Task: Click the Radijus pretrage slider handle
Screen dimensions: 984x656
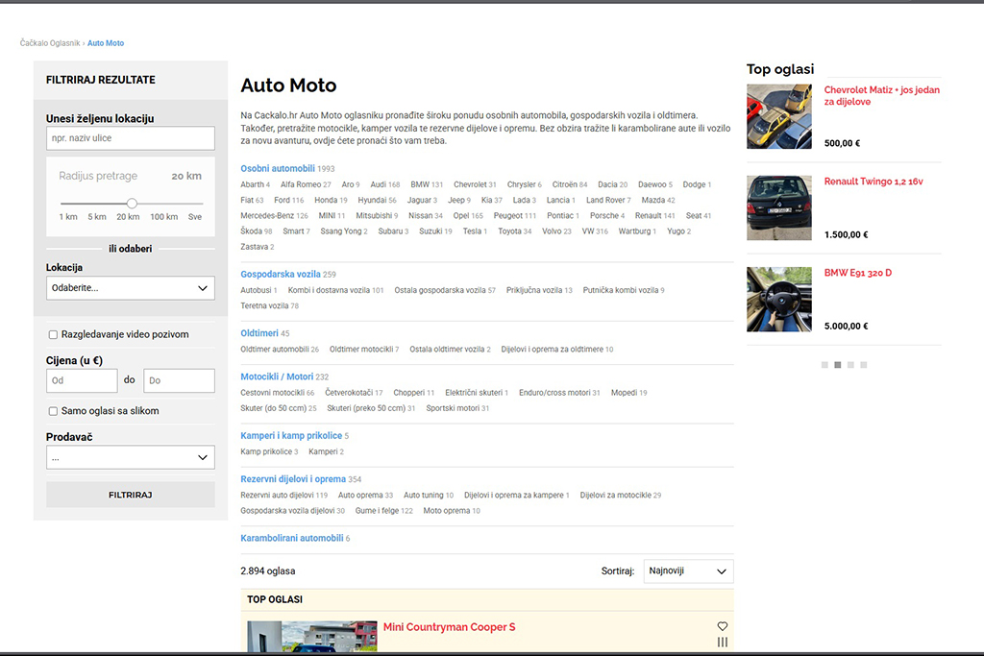Action: [x=132, y=204]
